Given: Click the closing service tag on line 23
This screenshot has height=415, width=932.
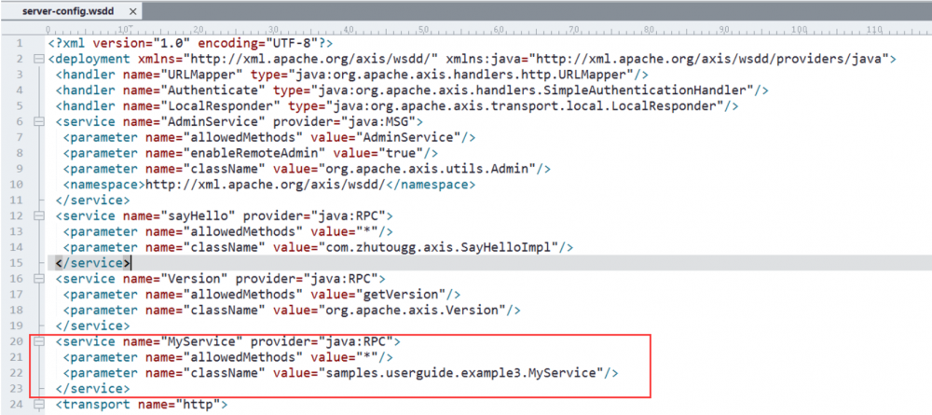Looking at the screenshot, I should tap(92, 389).
